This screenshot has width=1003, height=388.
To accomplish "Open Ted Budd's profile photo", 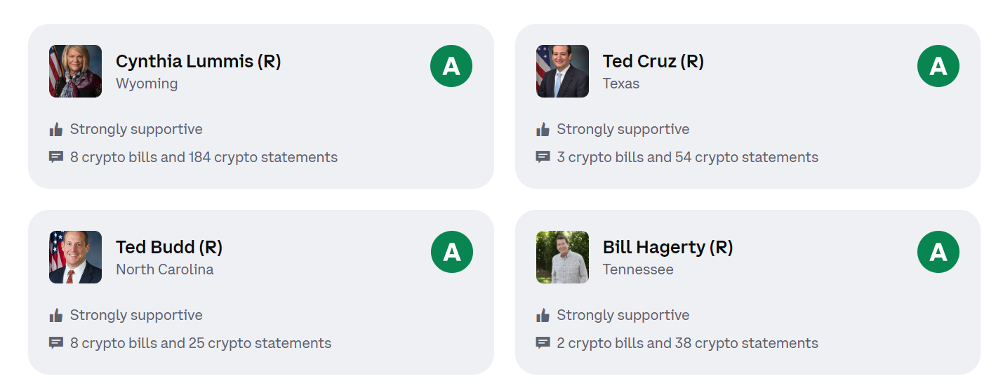I will pyautogui.click(x=75, y=257).
